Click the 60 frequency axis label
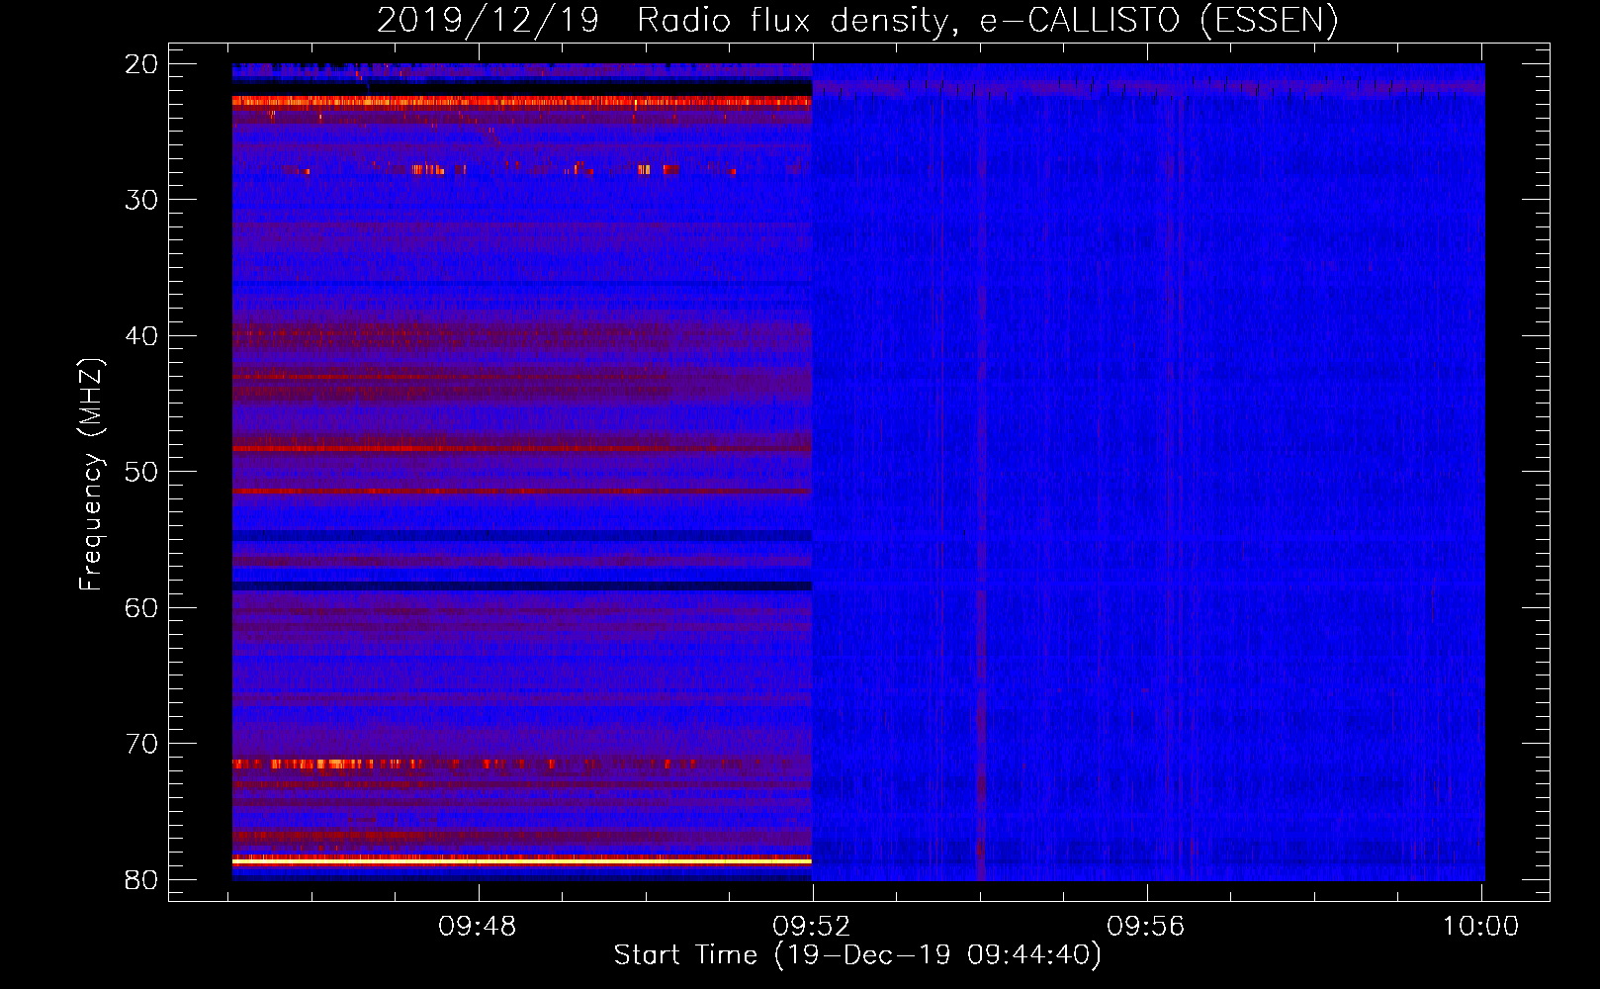The width and height of the screenshot is (1600, 989). point(141,608)
